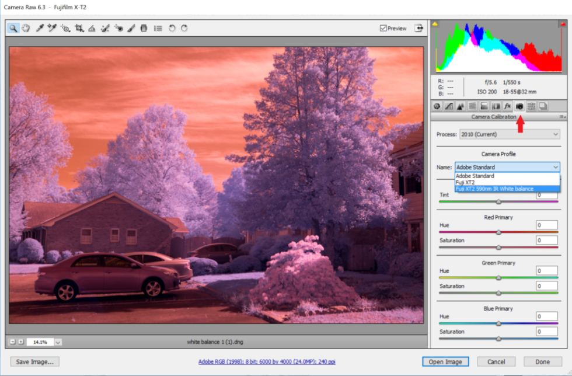Open the Effects (fx) panel tab

pos(507,106)
